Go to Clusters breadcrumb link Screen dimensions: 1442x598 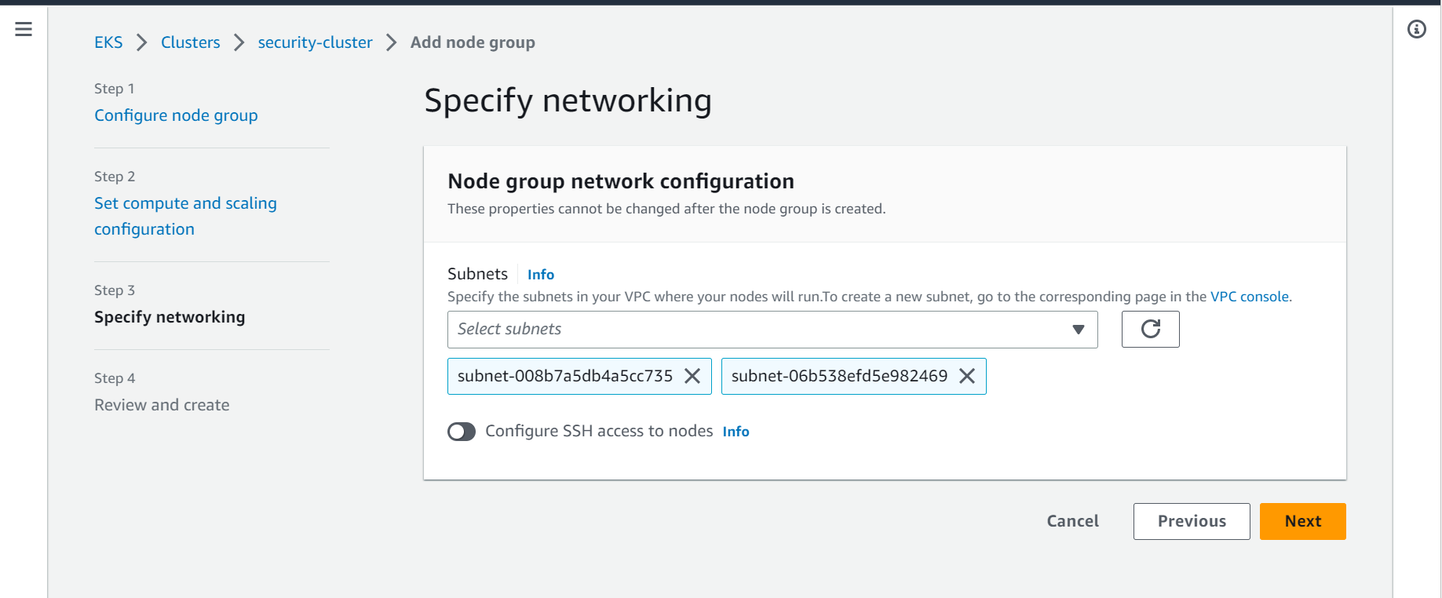(x=191, y=42)
